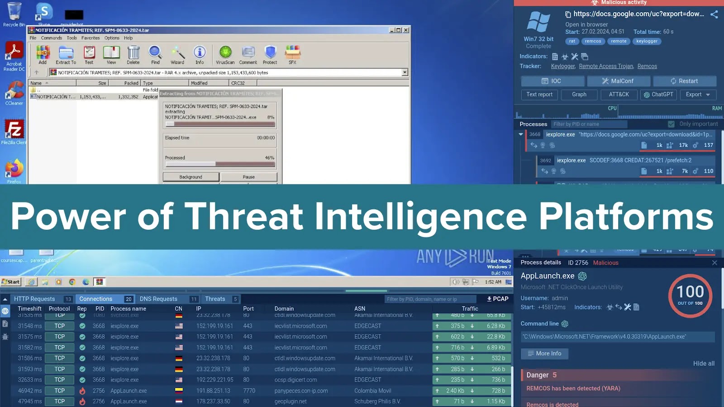The image size is (724, 407).
Task: Collapse the iexplore.exe 3668 process tree
Action: 521,134
